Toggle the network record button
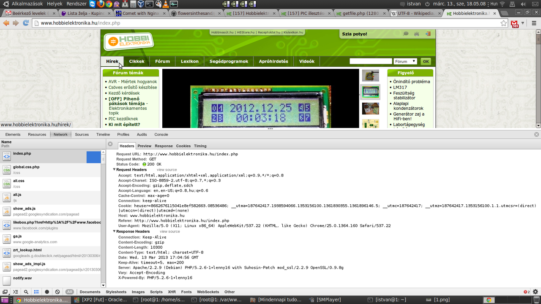This screenshot has height=304, width=541. 47,292
